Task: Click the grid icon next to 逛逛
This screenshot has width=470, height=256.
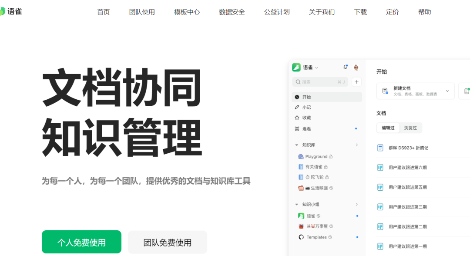Action: (x=297, y=128)
